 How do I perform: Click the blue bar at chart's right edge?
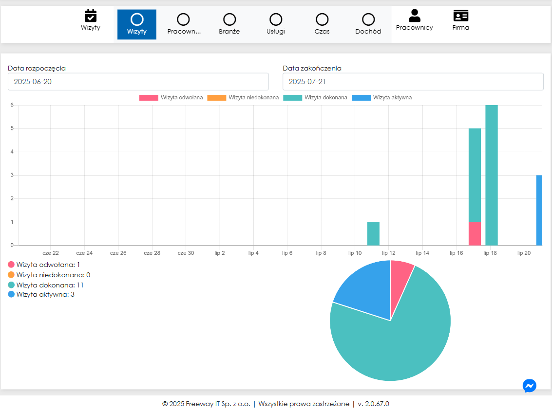point(539,210)
